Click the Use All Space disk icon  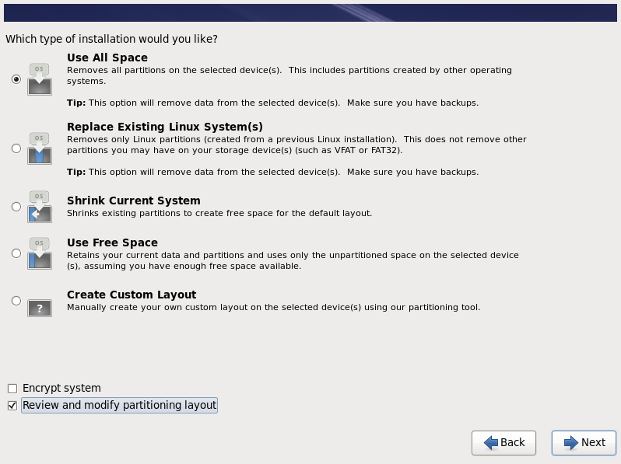(x=40, y=79)
